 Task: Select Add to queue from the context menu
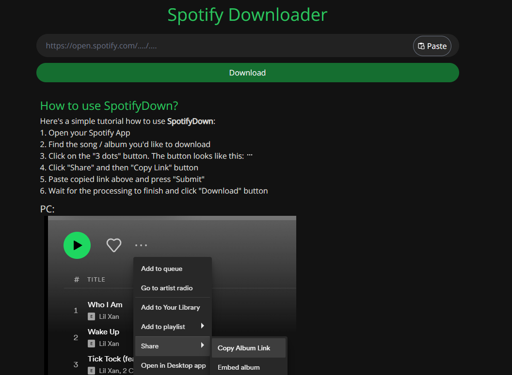161,269
